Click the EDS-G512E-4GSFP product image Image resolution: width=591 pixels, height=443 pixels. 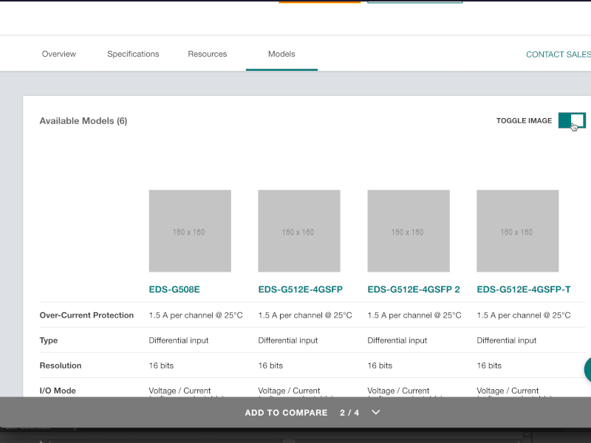pyautogui.click(x=298, y=230)
